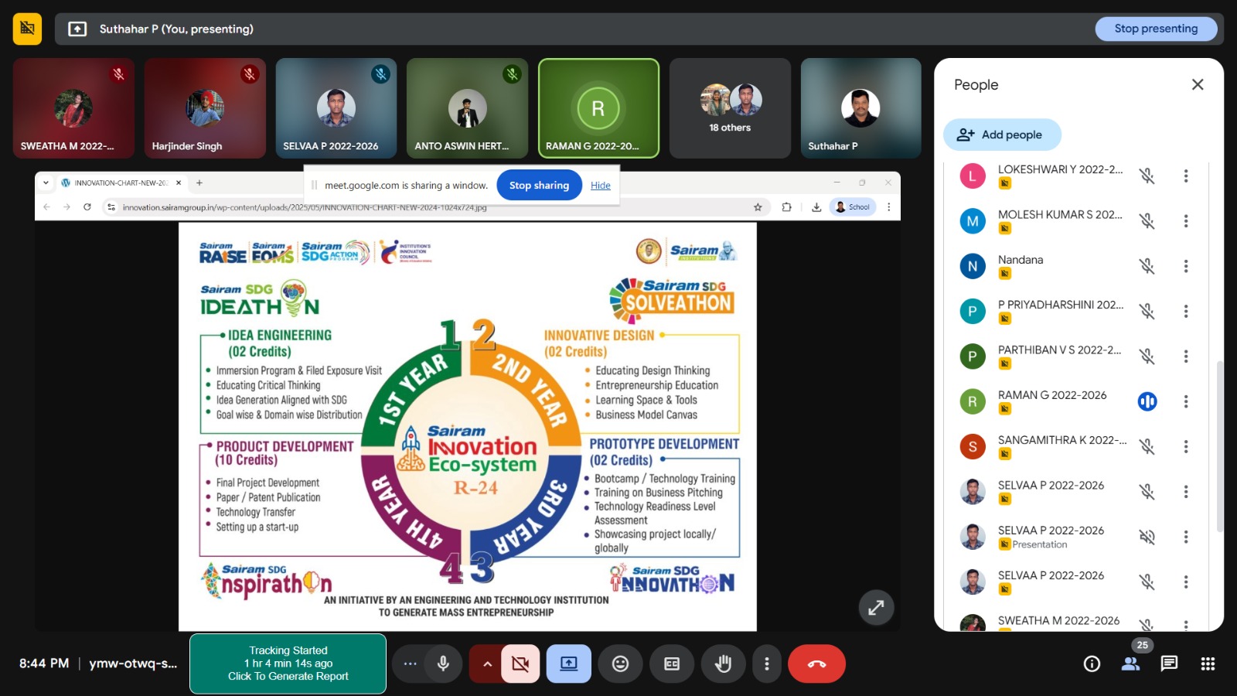This screenshot has width=1237, height=696.
Task: Stop presenting the shared window
Action: coord(1156,29)
